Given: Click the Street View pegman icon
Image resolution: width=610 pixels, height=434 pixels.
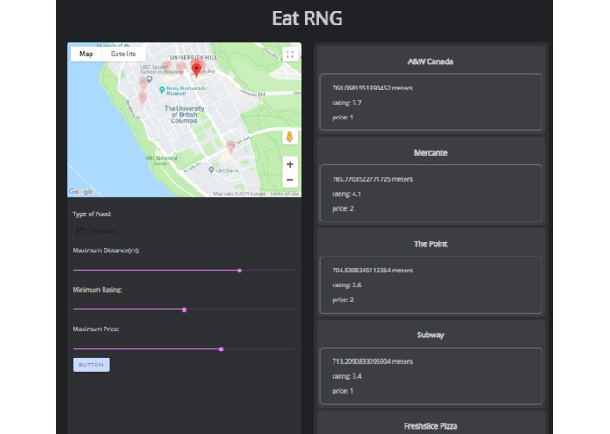Looking at the screenshot, I should coord(290,137).
